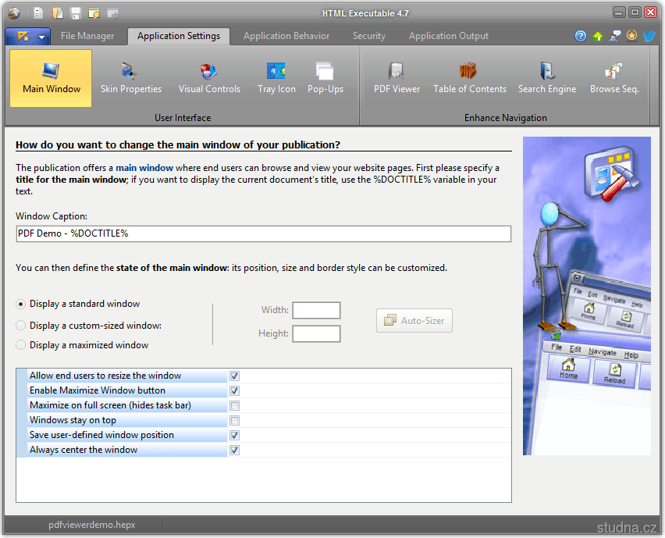
Task: Click the blue help question mark icon
Action: coord(581,36)
